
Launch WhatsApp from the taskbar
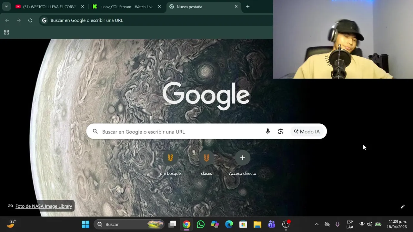(201, 224)
